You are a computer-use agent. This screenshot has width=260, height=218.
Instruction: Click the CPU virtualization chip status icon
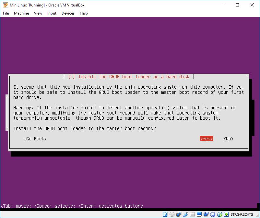[213, 214]
